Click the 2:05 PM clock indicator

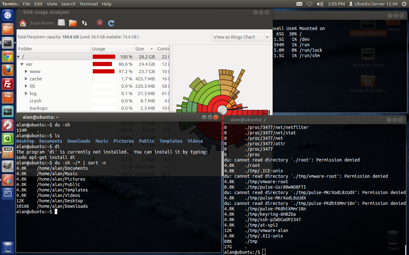click(336, 4)
